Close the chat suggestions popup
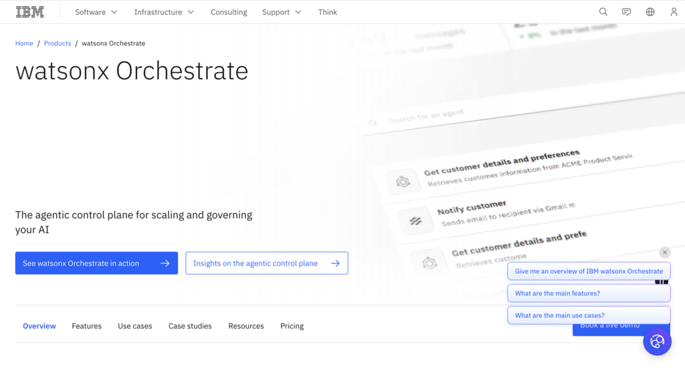The image size is (685, 368). (664, 252)
